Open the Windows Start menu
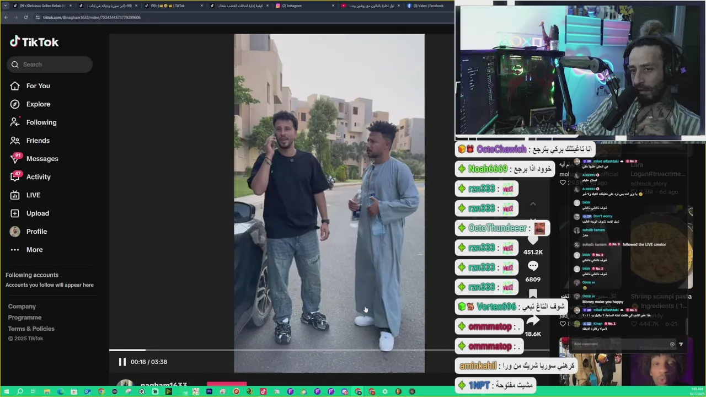Viewport: 706px width, 397px height. coord(6,391)
